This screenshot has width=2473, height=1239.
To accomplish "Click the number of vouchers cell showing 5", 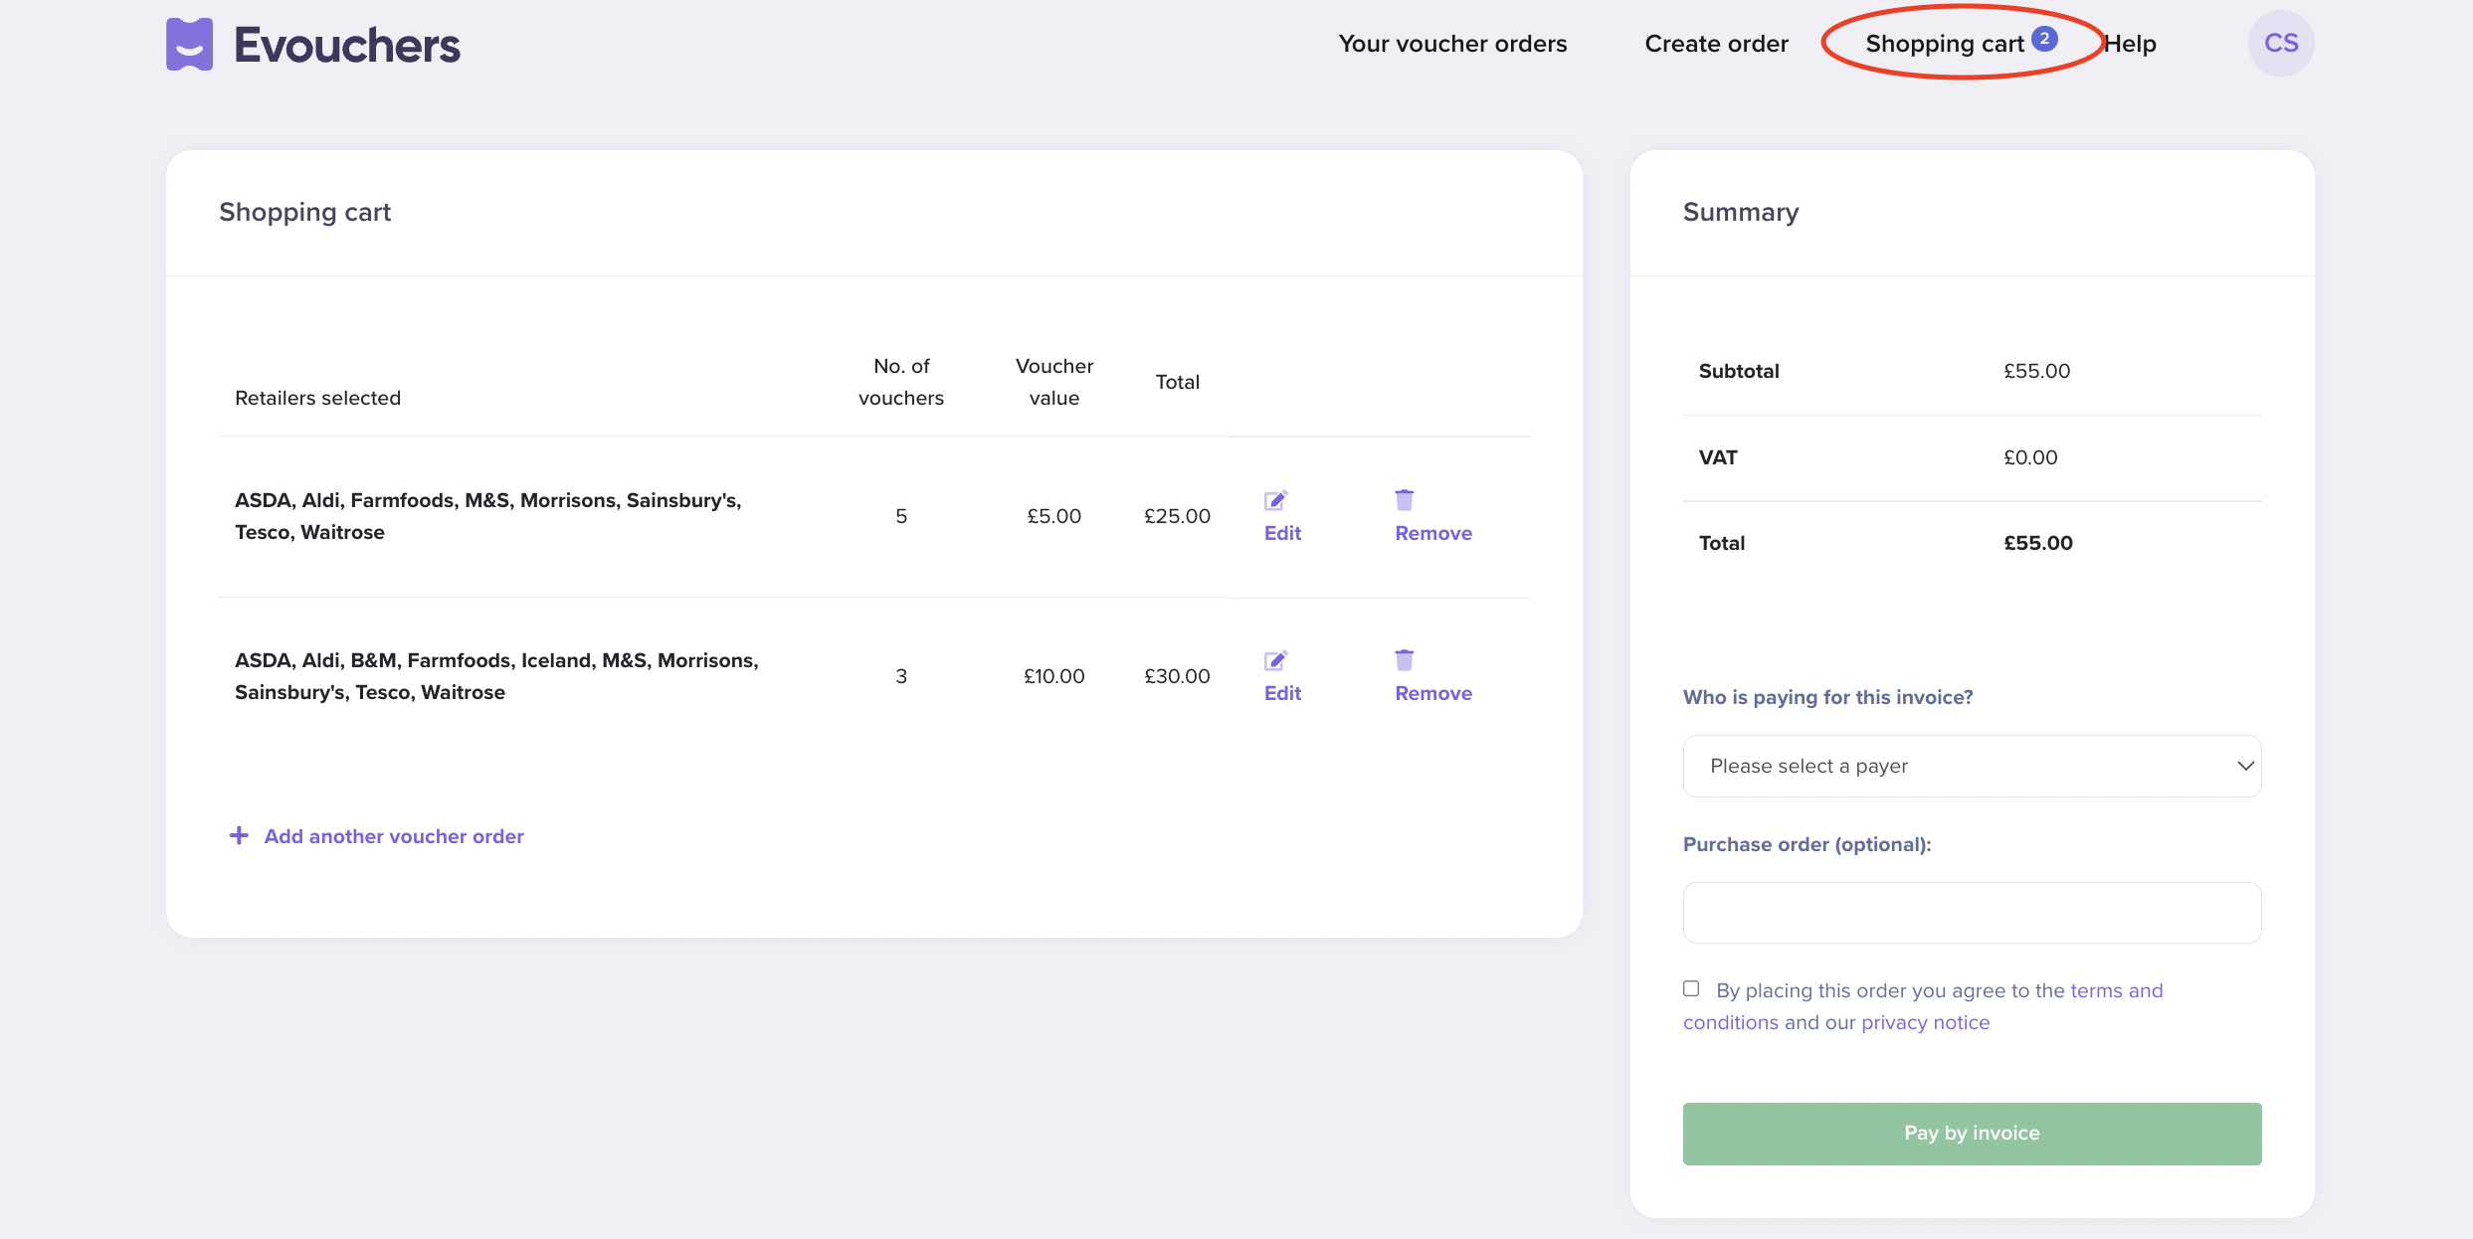I will (x=901, y=516).
